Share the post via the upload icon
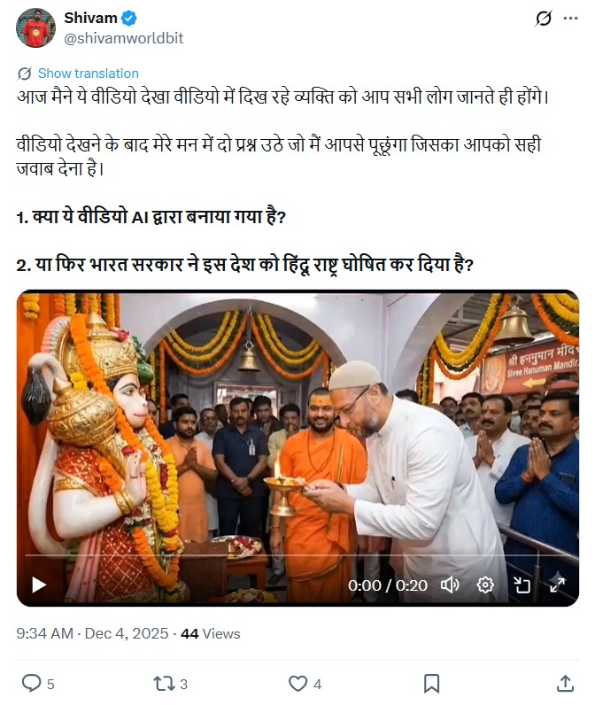Image resolution: width=595 pixels, height=705 pixels. [565, 684]
